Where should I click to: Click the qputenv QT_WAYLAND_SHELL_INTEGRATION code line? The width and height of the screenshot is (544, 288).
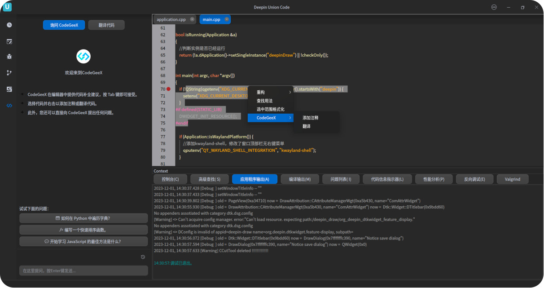click(250, 150)
